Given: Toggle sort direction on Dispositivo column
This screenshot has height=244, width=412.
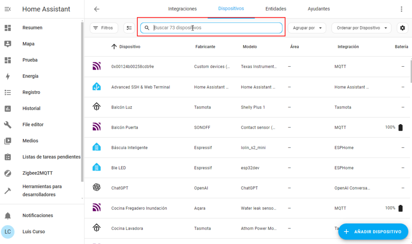Looking at the screenshot, I should point(114,47).
